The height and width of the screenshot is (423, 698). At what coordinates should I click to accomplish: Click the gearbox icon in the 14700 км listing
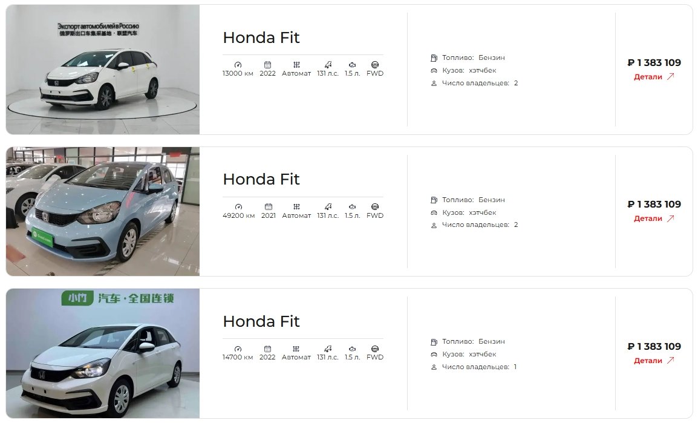tap(296, 349)
